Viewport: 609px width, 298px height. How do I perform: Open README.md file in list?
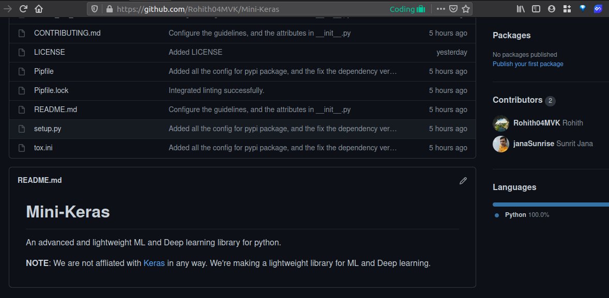tap(55, 110)
